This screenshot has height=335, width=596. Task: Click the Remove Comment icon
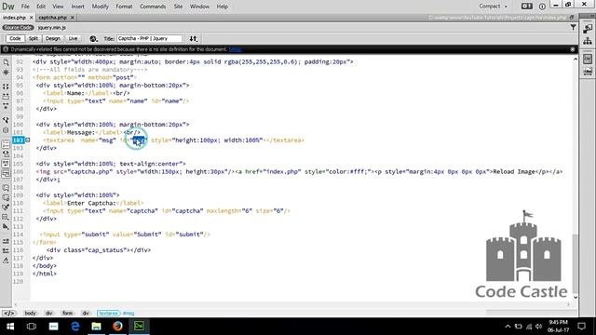point(6,197)
